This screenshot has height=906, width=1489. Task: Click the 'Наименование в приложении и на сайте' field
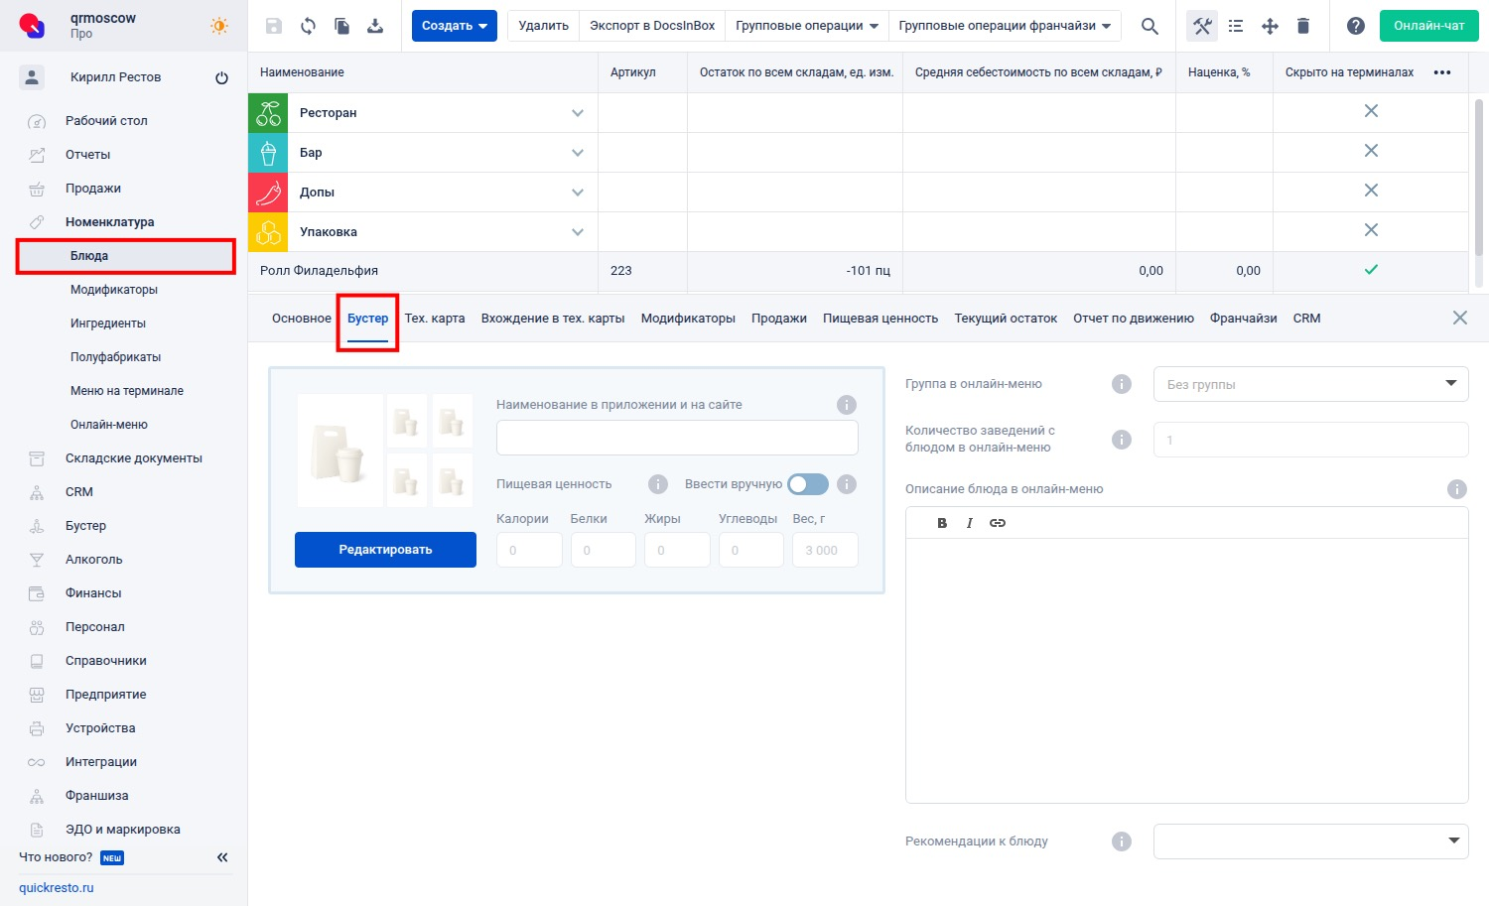coord(677,438)
